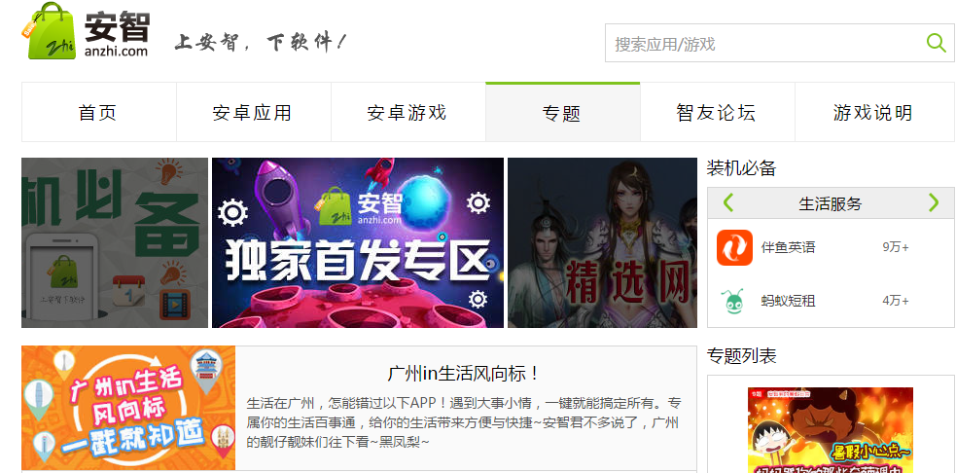Open the 暑假小心点 topic thumbnail
The width and height of the screenshot is (956, 473).
pos(831,430)
